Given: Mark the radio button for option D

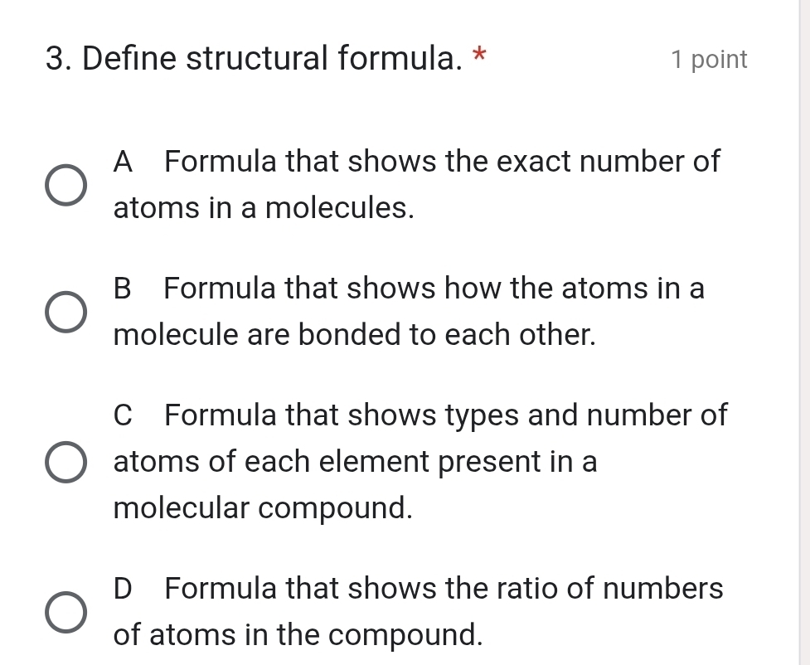Looking at the screenshot, I should click(64, 613).
